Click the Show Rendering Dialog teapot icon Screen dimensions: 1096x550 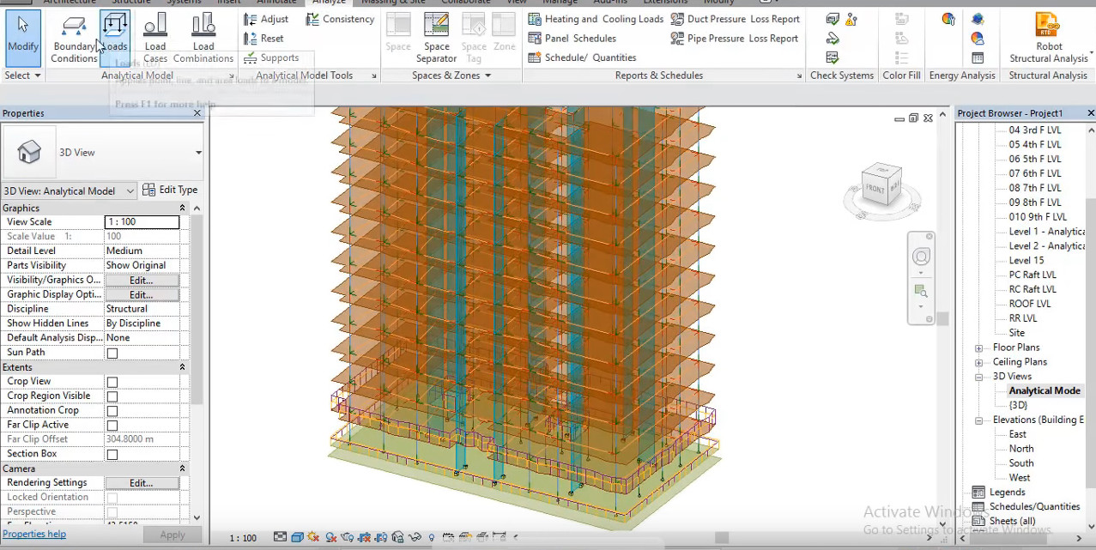348,537
